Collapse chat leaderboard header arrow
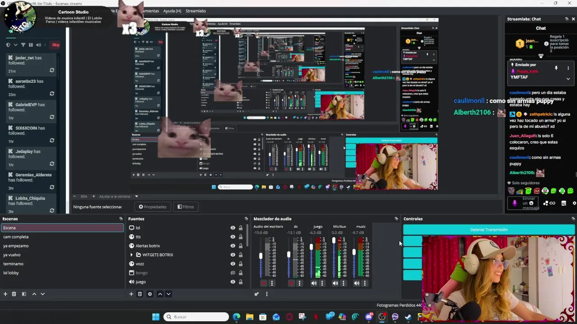 pos(541,56)
